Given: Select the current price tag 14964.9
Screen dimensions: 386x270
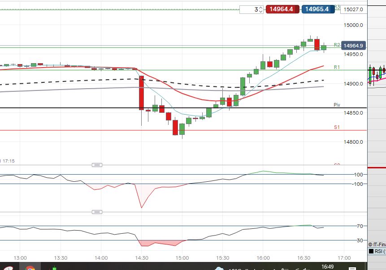Looking at the screenshot, I should [x=353, y=46].
